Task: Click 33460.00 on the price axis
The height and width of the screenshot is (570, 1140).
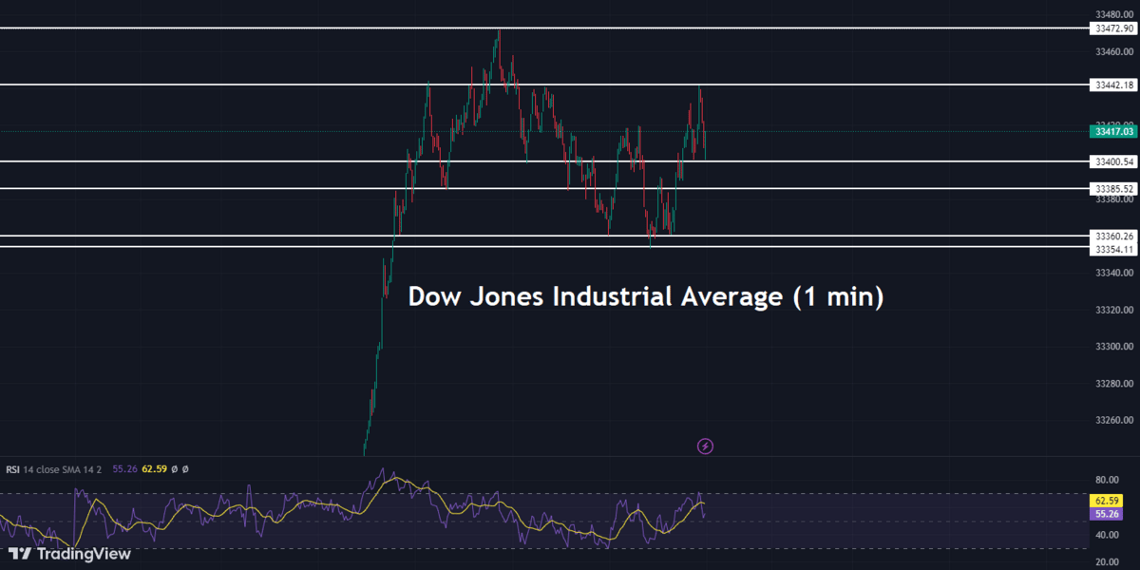Action: (x=1113, y=52)
